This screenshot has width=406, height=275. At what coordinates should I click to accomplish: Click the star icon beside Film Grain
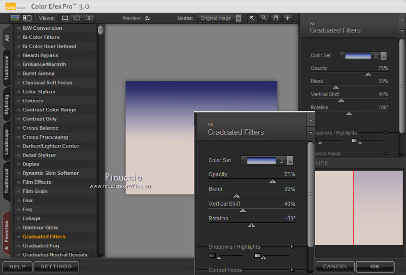coord(19,191)
